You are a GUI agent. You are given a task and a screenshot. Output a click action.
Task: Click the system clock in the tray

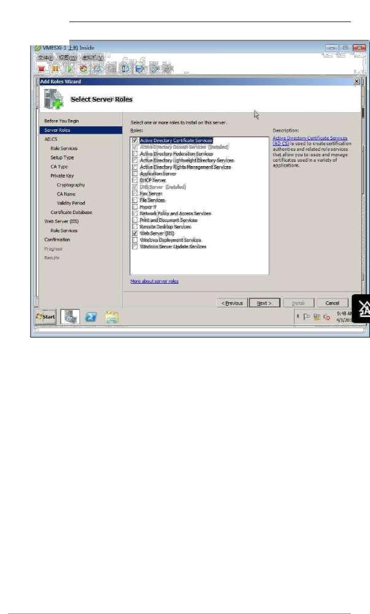click(x=344, y=317)
